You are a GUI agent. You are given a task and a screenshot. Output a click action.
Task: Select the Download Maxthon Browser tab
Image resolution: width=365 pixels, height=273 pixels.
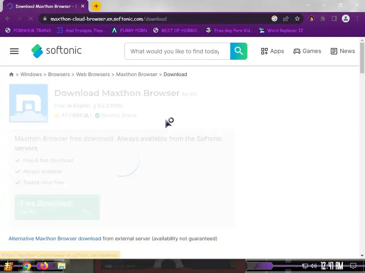click(x=45, y=6)
